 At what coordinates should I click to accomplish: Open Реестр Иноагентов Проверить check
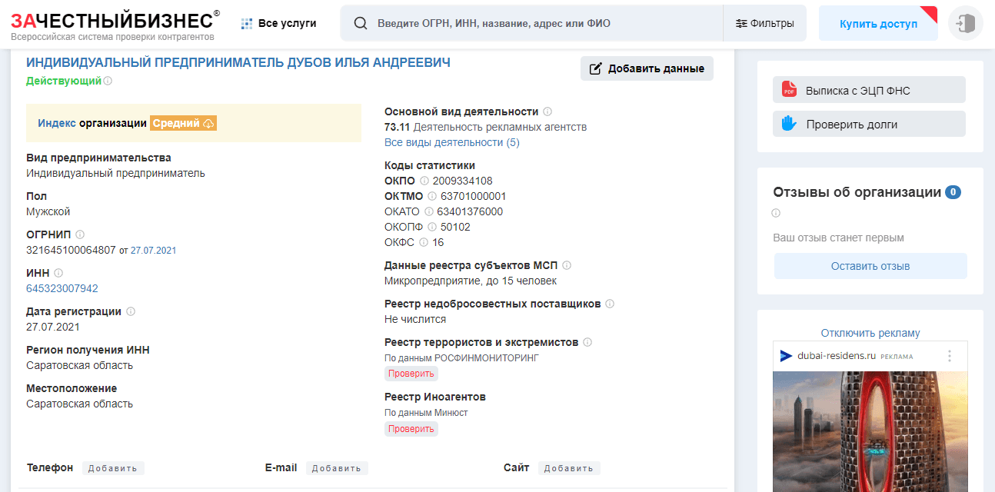411,428
